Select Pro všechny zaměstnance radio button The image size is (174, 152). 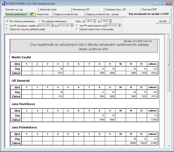tap(7, 21)
